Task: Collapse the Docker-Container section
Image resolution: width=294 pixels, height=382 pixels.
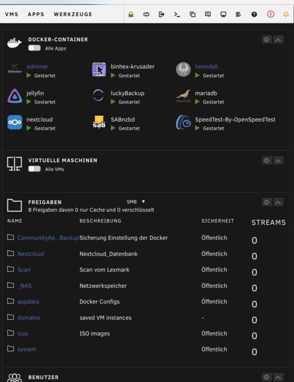Action: [278, 39]
